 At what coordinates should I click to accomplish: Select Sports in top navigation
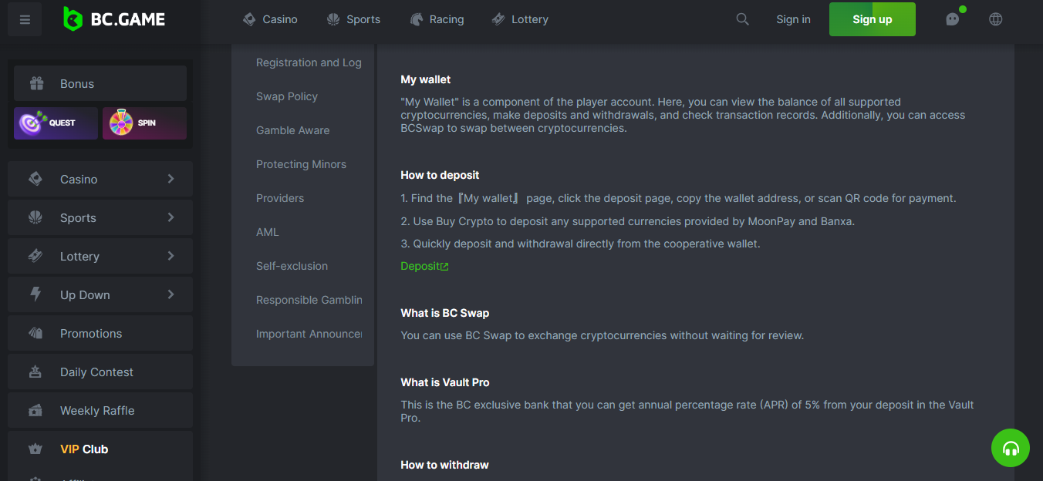(x=353, y=19)
